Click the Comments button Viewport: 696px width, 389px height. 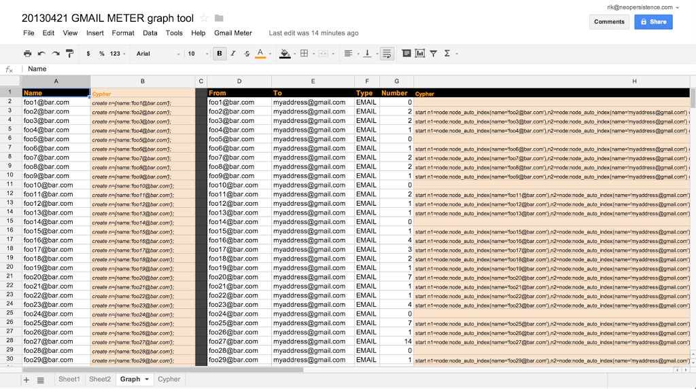click(x=609, y=22)
